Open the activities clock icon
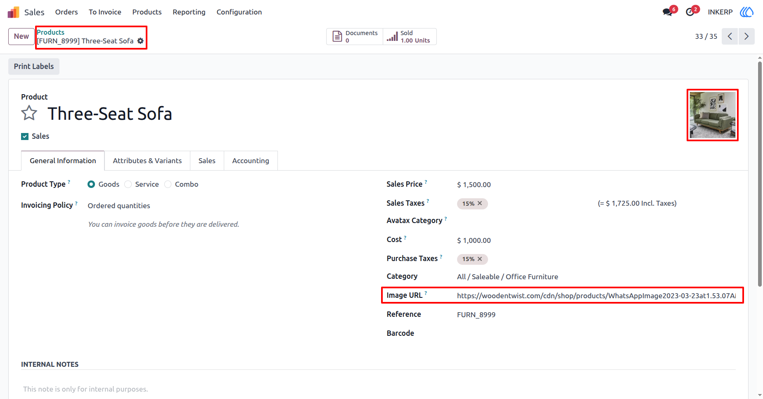The image size is (763, 399). coord(690,12)
